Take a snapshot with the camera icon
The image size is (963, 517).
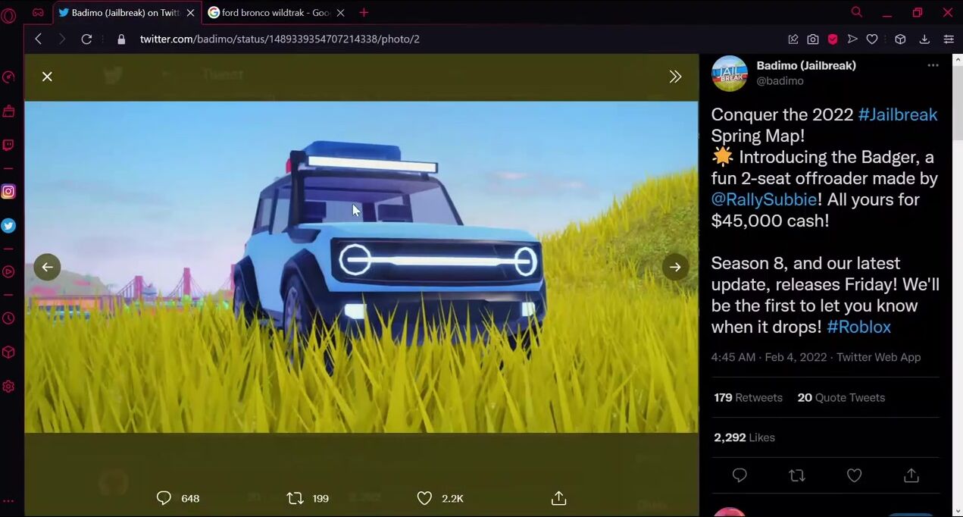(x=813, y=39)
